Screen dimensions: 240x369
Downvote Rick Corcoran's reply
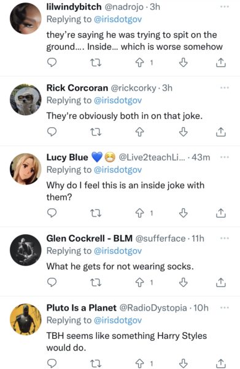pyautogui.click(x=183, y=132)
